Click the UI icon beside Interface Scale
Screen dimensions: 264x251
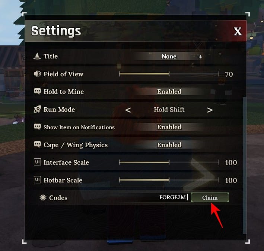(x=37, y=162)
